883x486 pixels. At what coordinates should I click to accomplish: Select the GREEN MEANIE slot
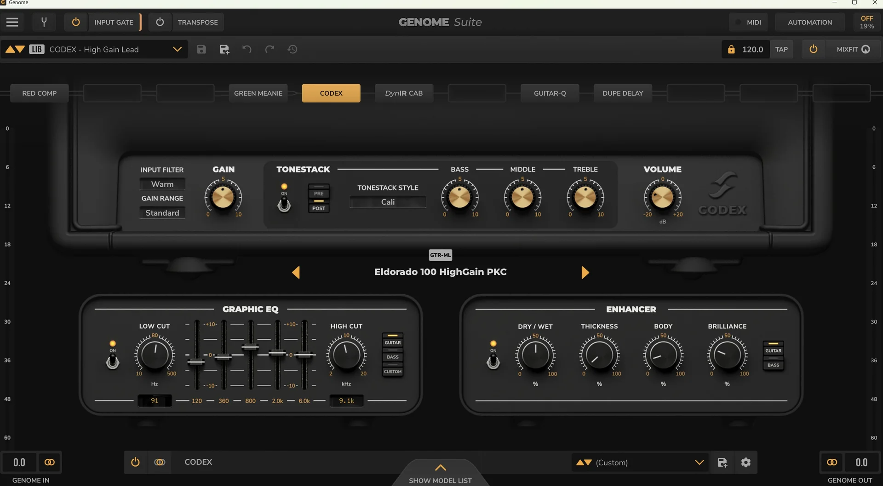(x=258, y=93)
